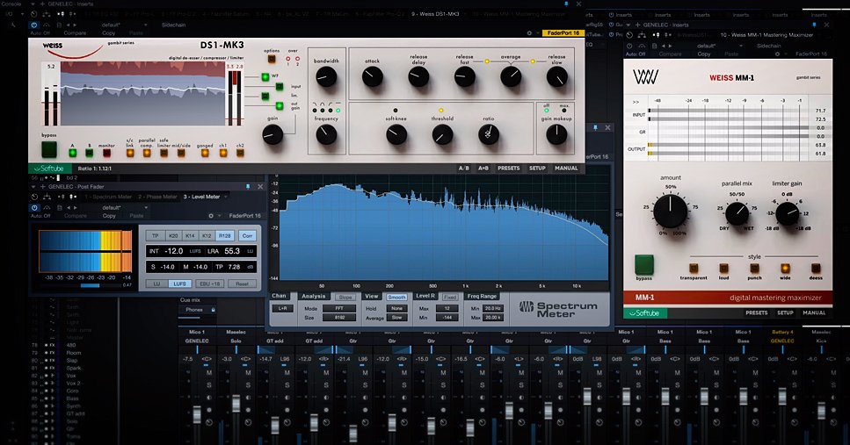850x445 pixels.
Task: Select the transparent style on Weiss MM-1
Action: click(694, 267)
